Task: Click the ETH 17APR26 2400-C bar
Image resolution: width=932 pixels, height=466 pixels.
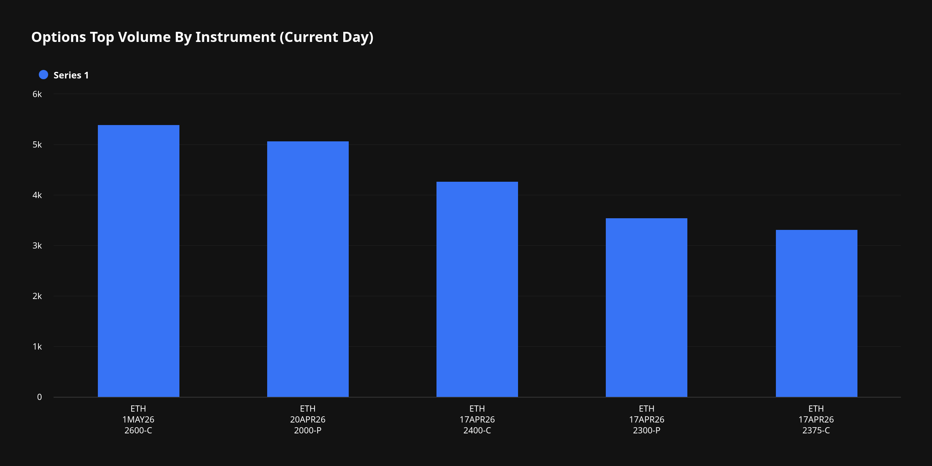Action: pyautogui.click(x=477, y=289)
